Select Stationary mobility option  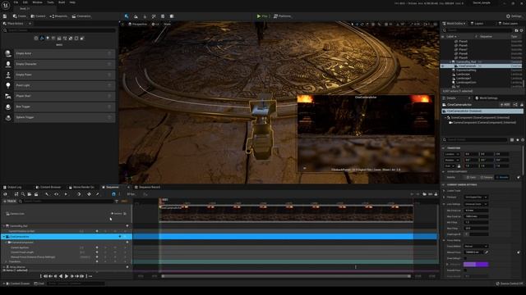[x=487, y=177]
